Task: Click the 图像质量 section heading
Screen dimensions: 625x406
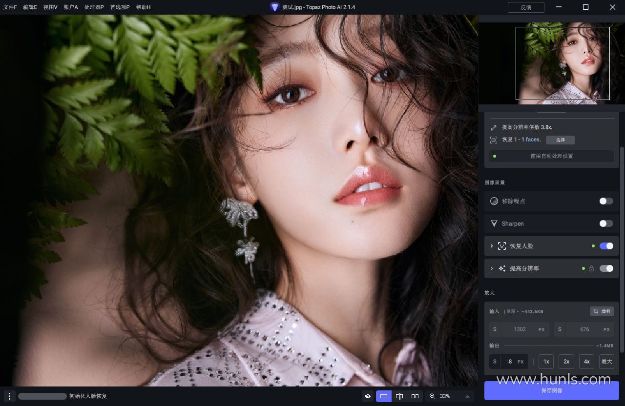Action: coord(495,183)
